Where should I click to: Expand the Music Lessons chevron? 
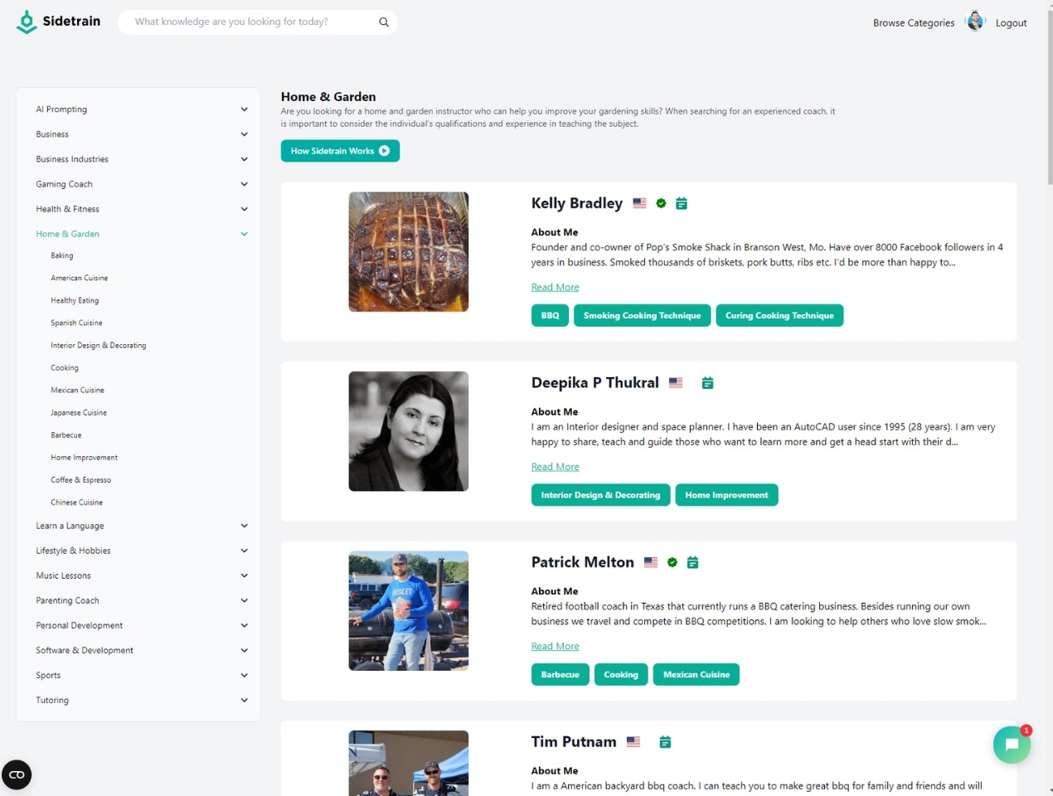[244, 575]
